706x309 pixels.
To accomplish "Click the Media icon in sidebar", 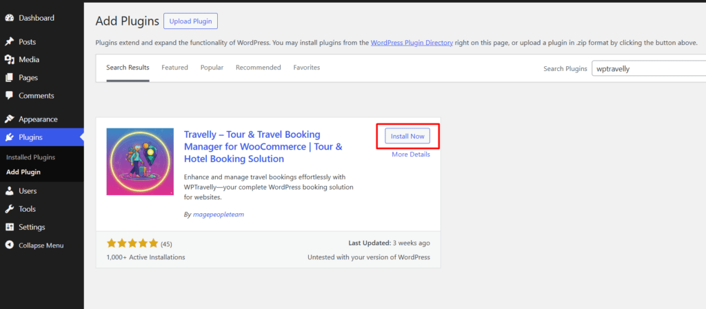I will pos(9,59).
